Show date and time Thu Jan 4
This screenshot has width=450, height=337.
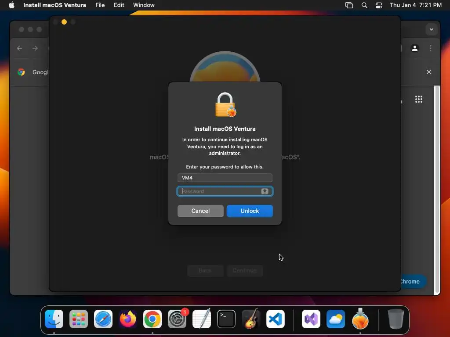tap(415, 5)
